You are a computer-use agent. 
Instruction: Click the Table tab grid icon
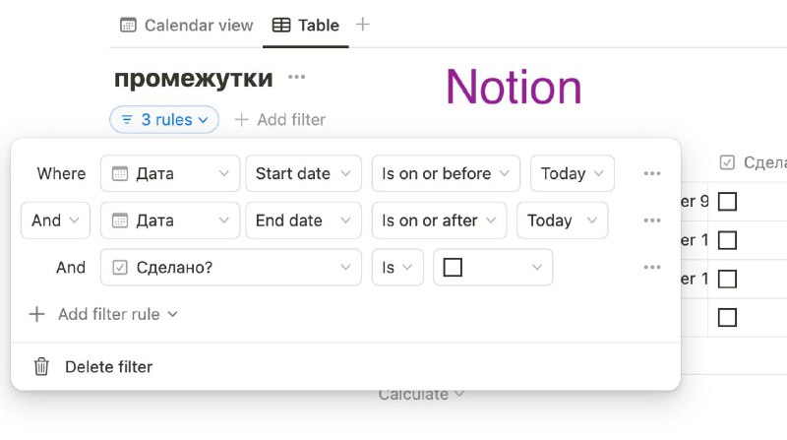(281, 25)
